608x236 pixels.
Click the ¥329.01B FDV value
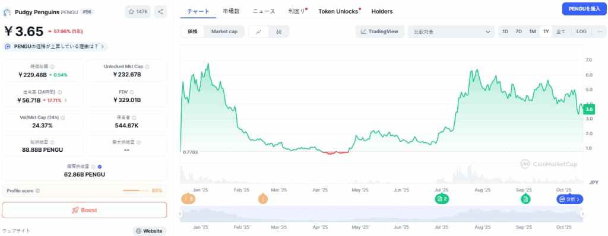coord(127,100)
